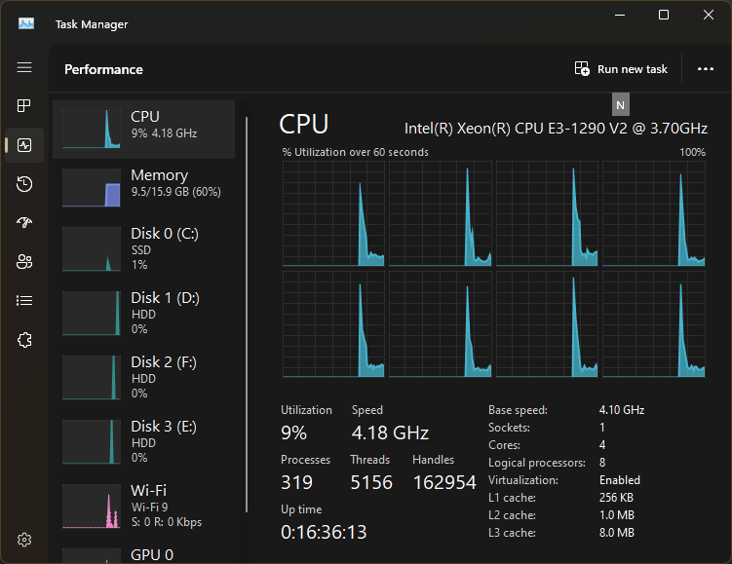Open the App history page icon

click(x=24, y=184)
